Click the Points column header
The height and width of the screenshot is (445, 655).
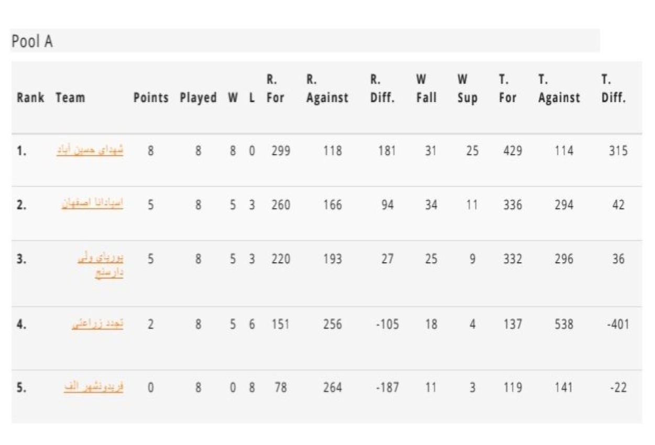[151, 98]
